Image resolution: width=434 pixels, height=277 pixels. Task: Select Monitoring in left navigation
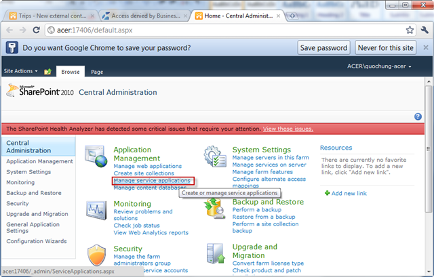20,182
